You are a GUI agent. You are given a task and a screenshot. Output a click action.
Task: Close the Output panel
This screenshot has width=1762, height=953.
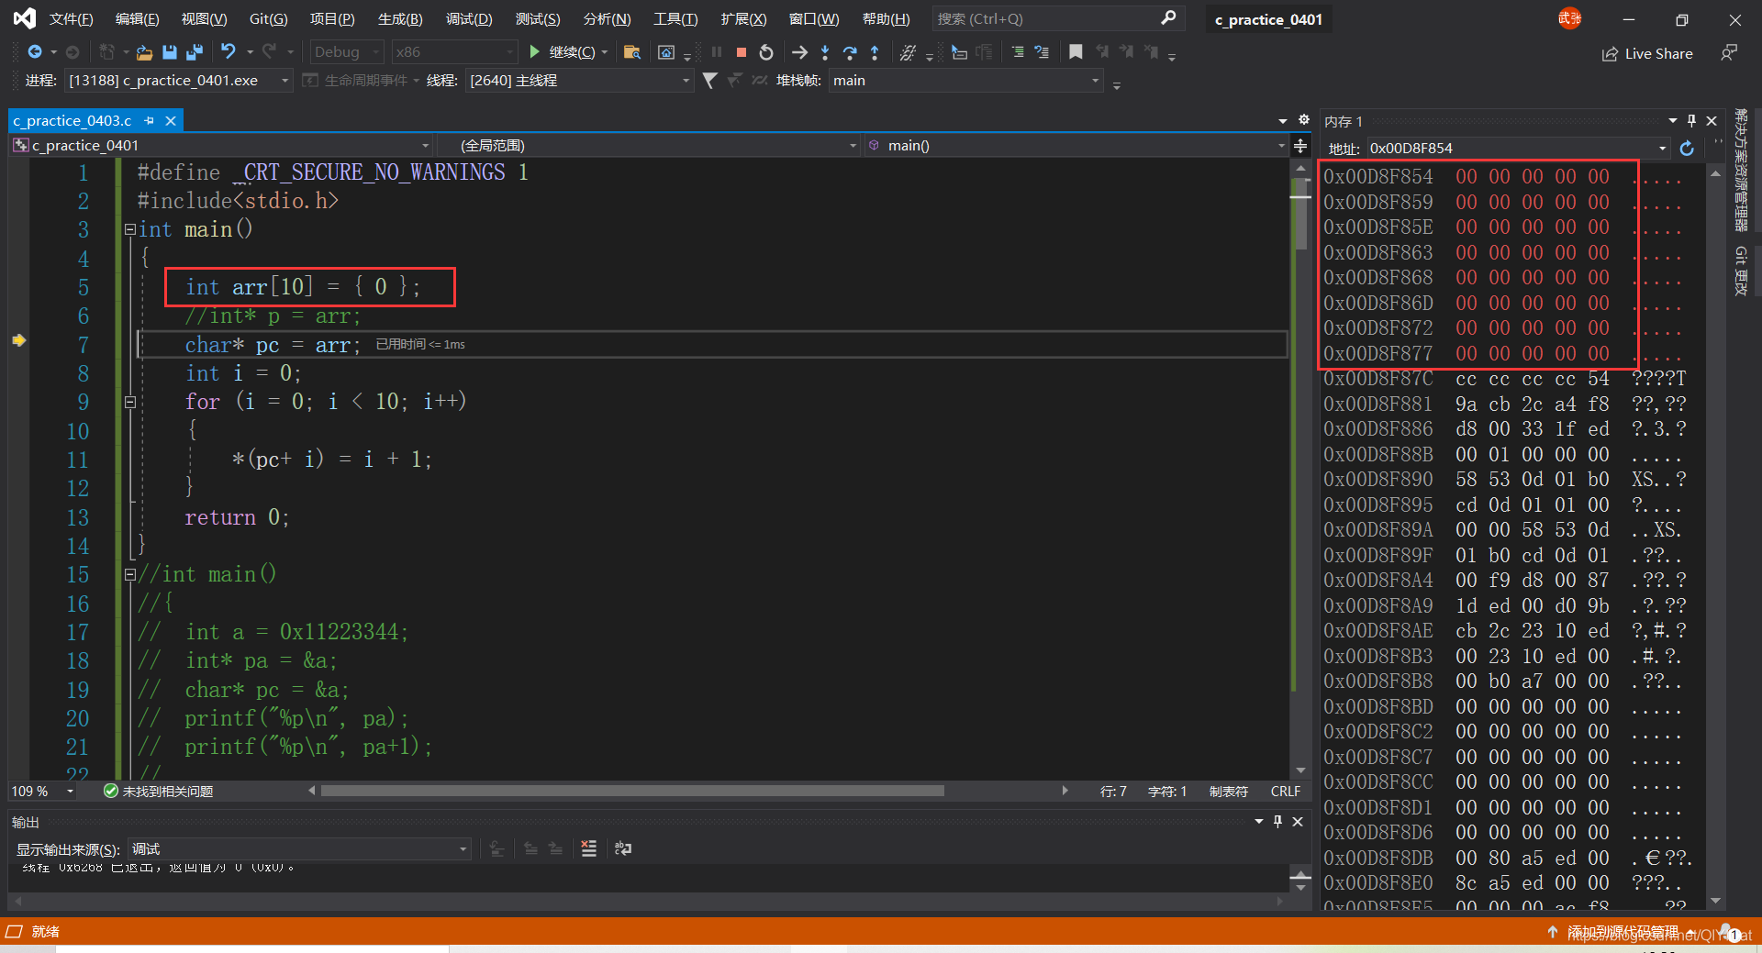click(x=1298, y=822)
